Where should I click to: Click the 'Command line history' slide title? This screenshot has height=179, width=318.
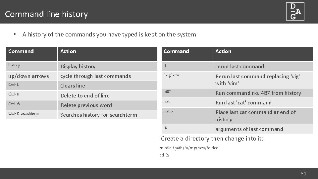[x=46, y=14]
